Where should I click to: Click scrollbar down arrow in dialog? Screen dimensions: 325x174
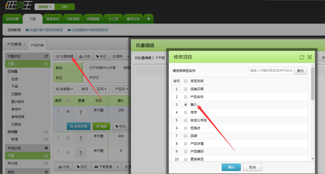coord(313,159)
